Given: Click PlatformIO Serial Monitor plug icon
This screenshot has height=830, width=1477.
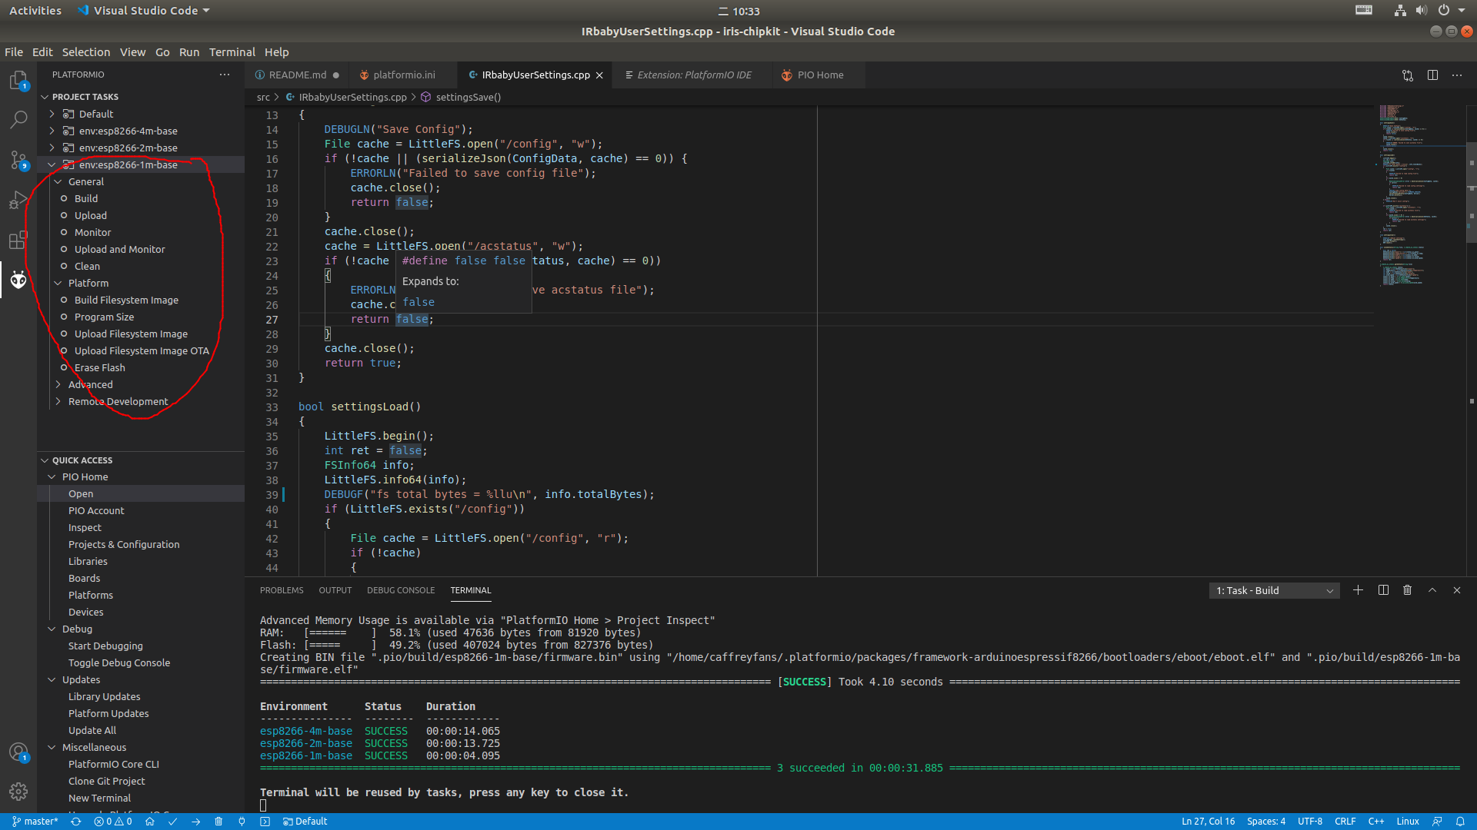Looking at the screenshot, I should click(242, 822).
